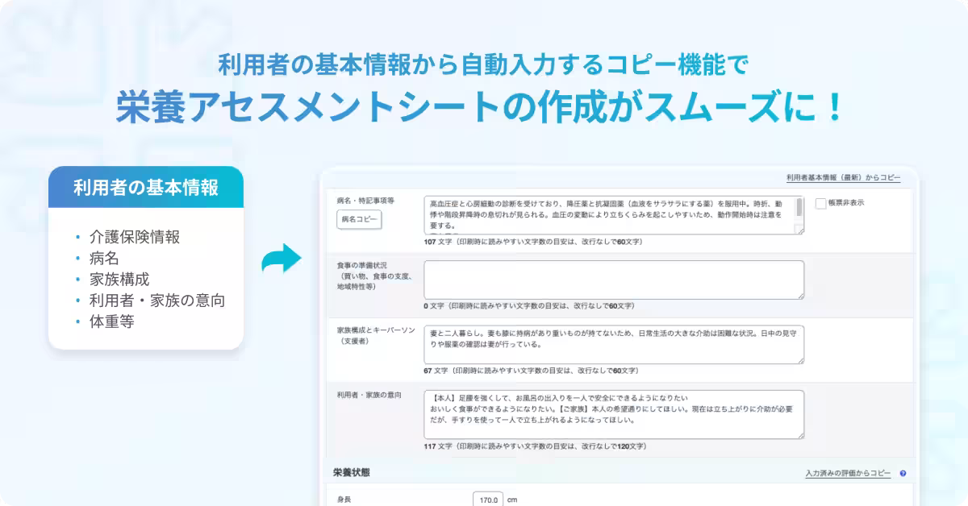Click the headline 栄養アセスメントシートの作成がスムーズに！
The width and height of the screenshot is (968, 506).
(x=480, y=107)
